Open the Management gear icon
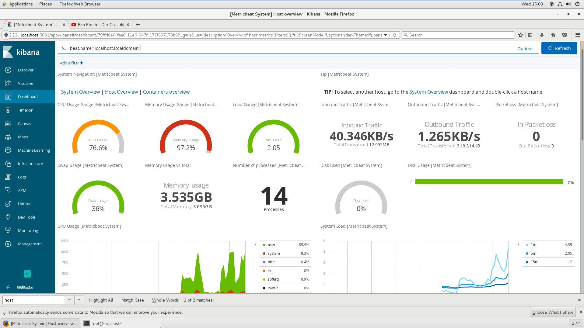Screen dimensions: 584x328 pyautogui.click(x=8, y=244)
